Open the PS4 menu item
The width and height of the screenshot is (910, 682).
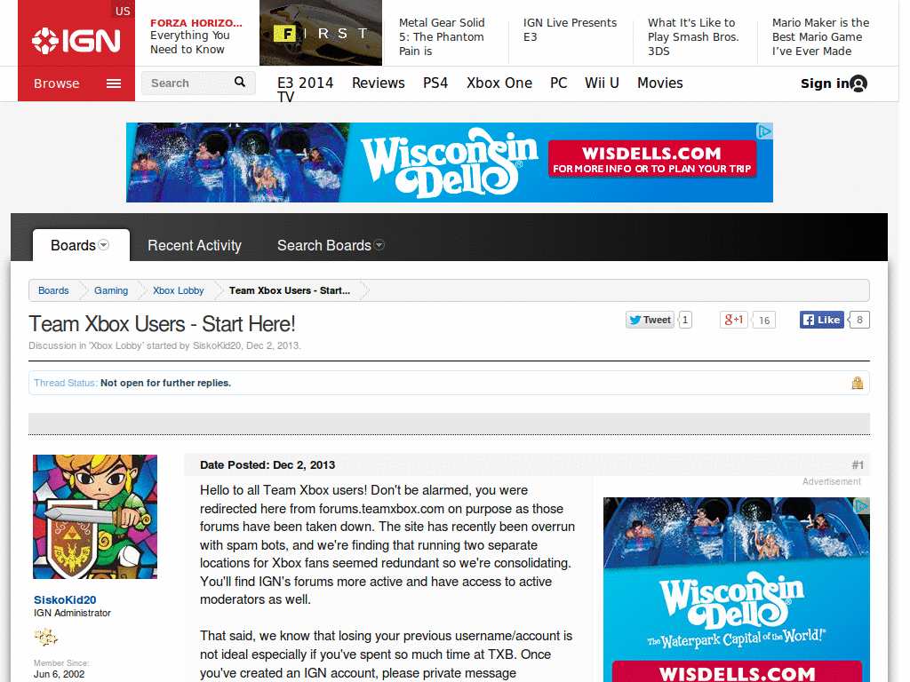coord(435,83)
